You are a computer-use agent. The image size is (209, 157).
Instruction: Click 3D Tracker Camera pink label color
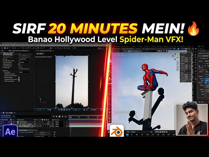(x=11, y=124)
